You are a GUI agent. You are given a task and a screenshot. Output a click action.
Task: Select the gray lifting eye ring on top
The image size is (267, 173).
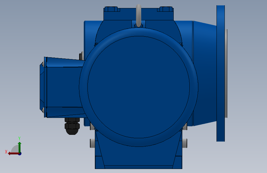click(139, 16)
